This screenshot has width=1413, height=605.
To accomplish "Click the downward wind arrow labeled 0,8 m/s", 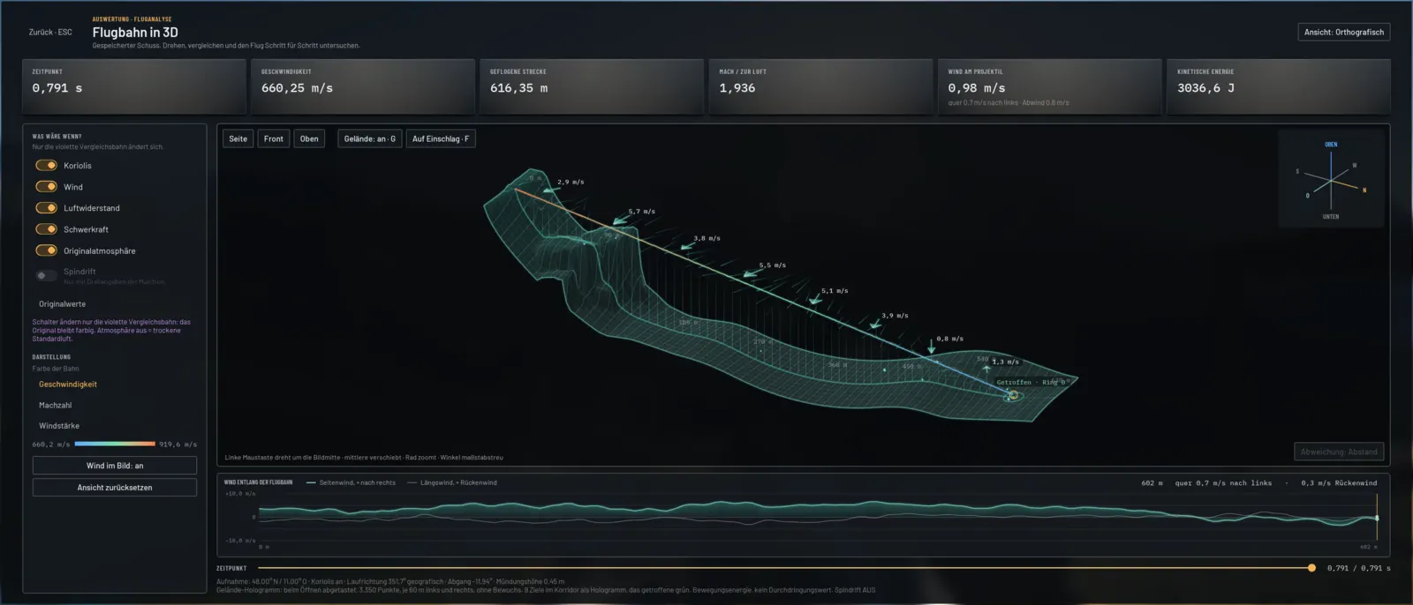I will click(x=931, y=345).
